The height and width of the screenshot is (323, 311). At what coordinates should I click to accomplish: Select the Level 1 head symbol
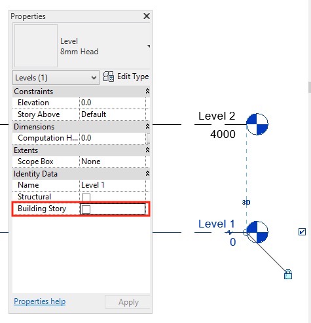coord(257,232)
